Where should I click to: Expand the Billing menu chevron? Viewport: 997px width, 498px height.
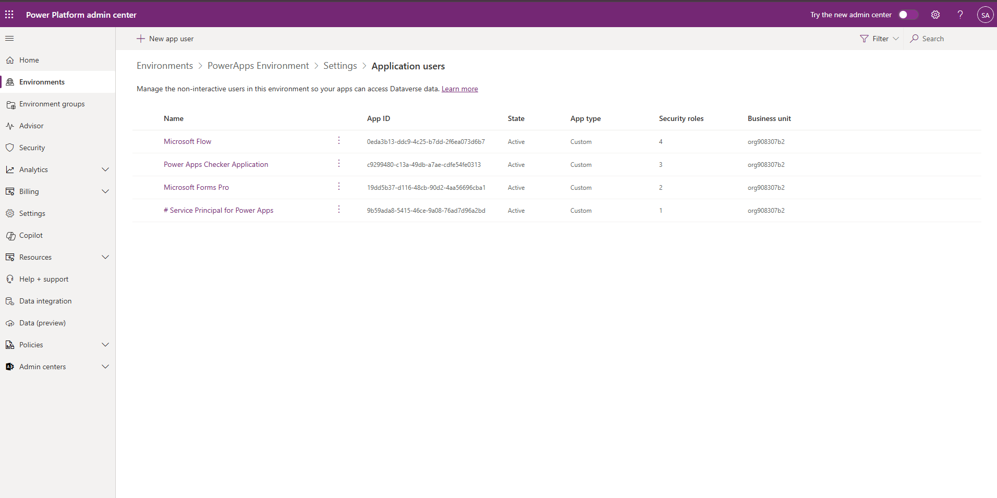(x=105, y=192)
